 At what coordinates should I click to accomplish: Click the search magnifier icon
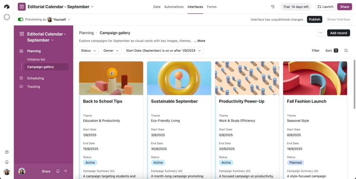pos(346,51)
